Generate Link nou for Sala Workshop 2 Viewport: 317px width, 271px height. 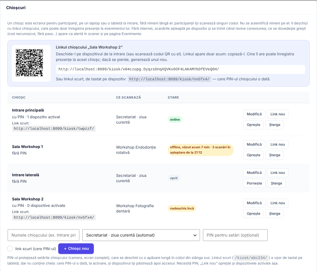(x=278, y=203)
